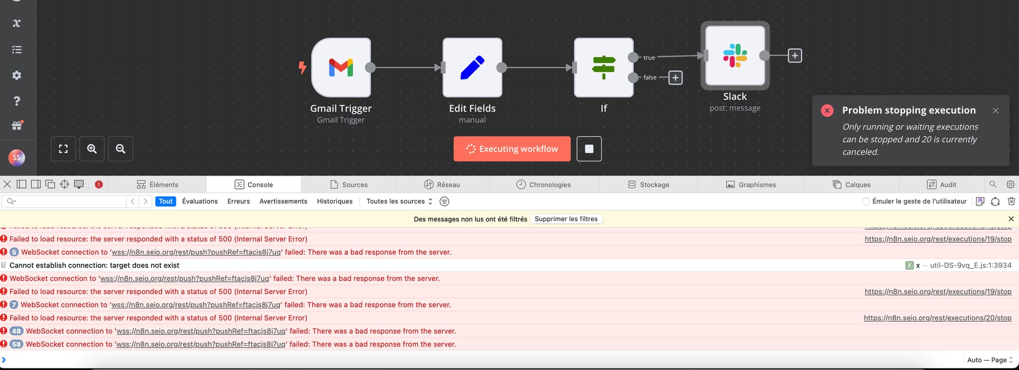Fit the workflow canvas to view
Viewport: 1019px width, 370px height.
point(63,149)
